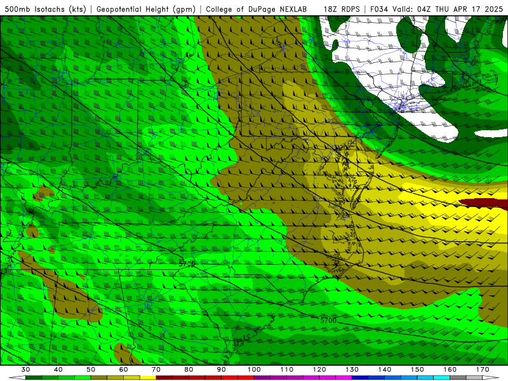This screenshot has height=381, width=508.
Task: Pick the olive 50–55 kt legend swatch
Action: 99,378
